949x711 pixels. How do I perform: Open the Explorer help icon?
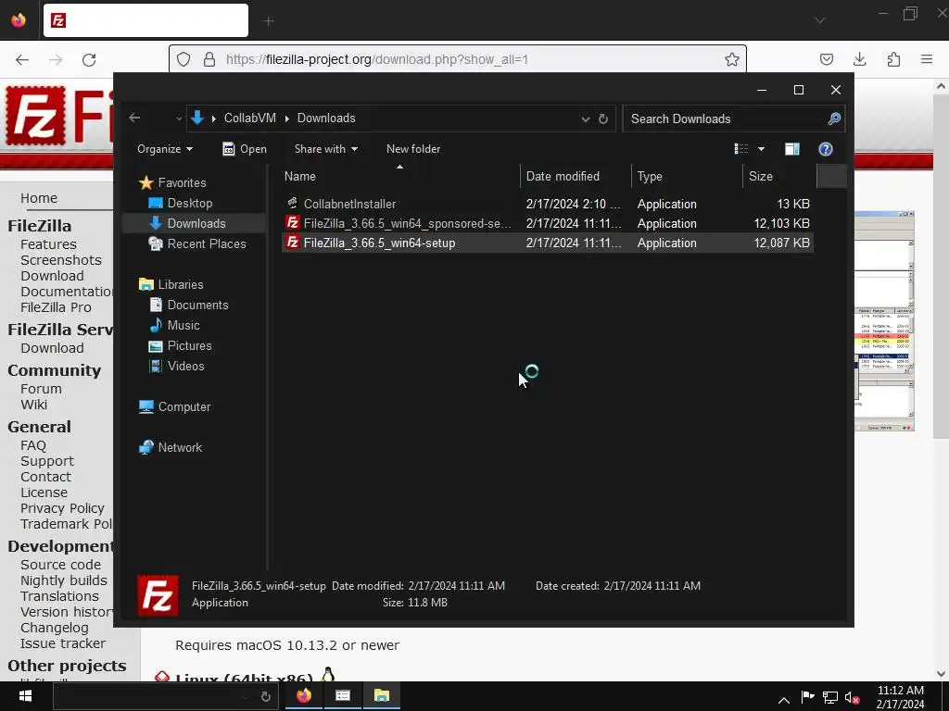point(826,149)
